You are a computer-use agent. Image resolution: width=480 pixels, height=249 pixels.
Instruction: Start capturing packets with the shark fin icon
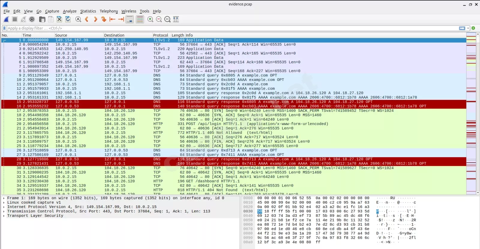6,19
